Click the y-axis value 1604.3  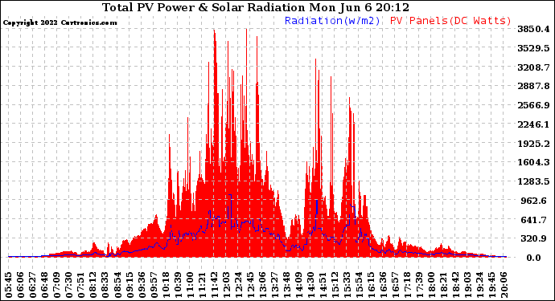533,162
